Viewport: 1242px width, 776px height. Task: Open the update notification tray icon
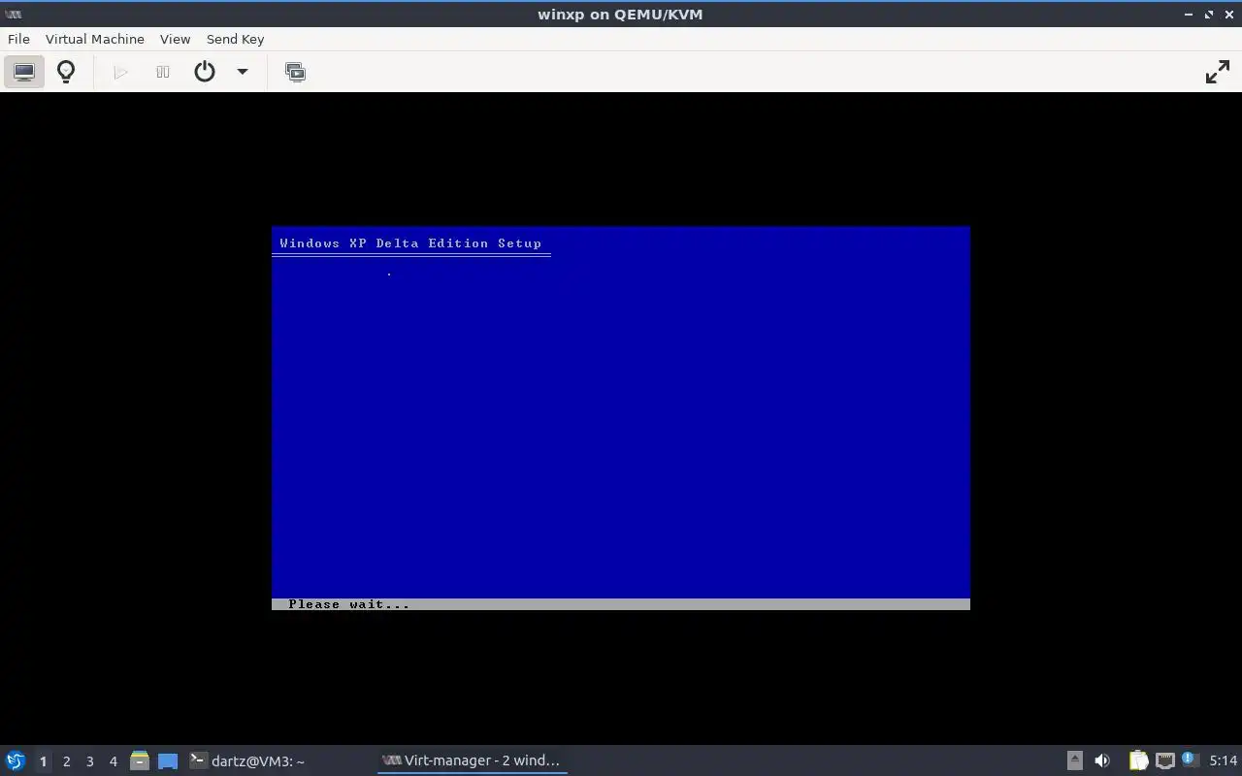[x=1190, y=760]
